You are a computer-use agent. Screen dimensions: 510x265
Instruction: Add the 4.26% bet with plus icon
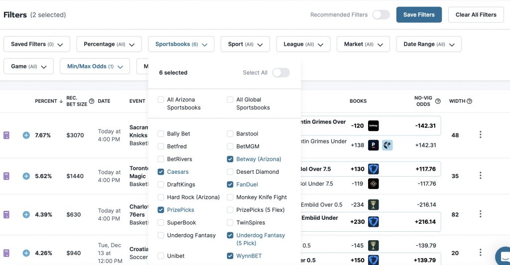pos(26,253)
